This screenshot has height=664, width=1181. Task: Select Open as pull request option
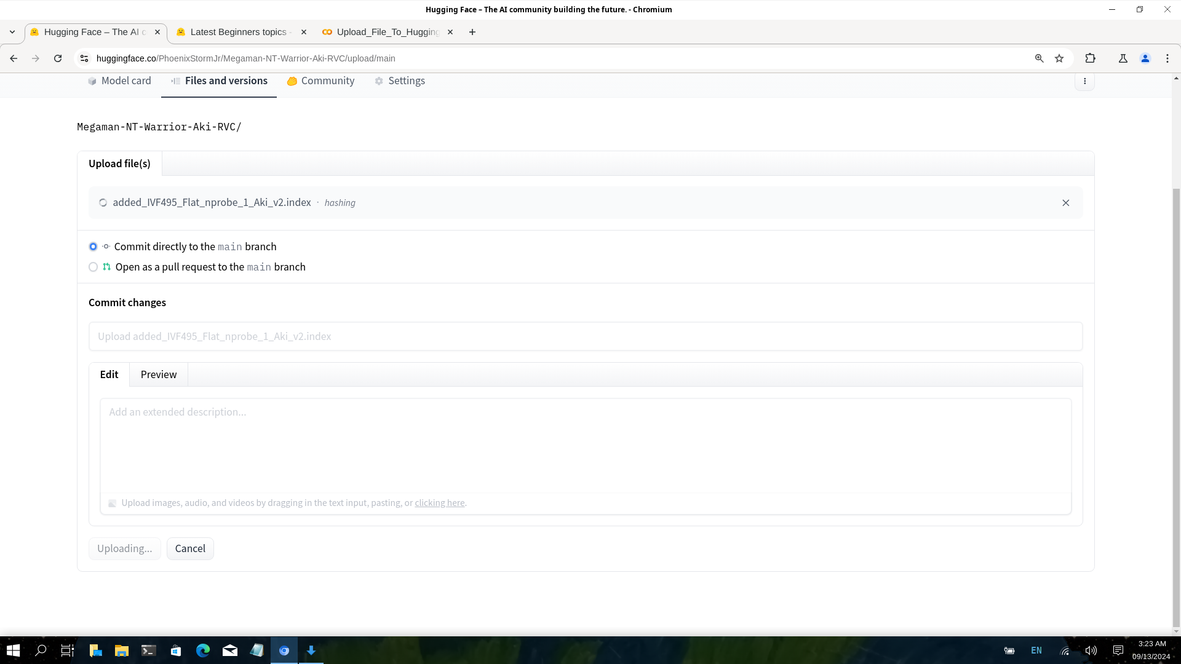coord(92,267)
